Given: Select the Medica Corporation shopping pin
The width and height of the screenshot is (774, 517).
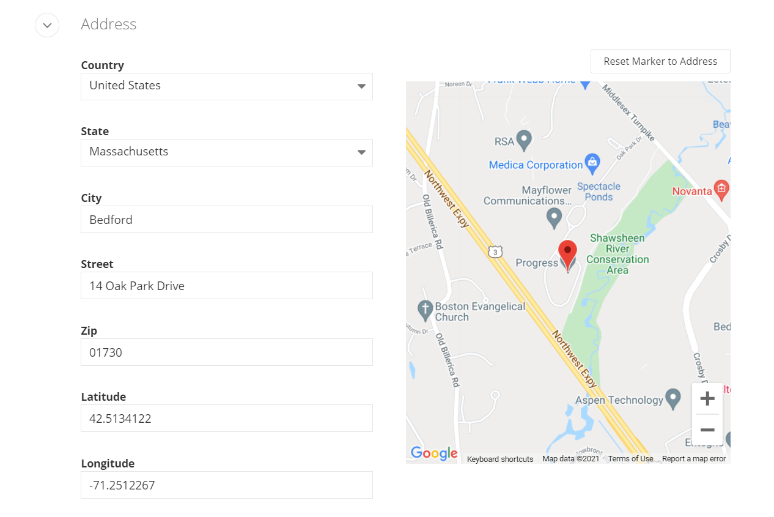Looking at the screenshot, I should pyautogui.click(x=591, y=163).
